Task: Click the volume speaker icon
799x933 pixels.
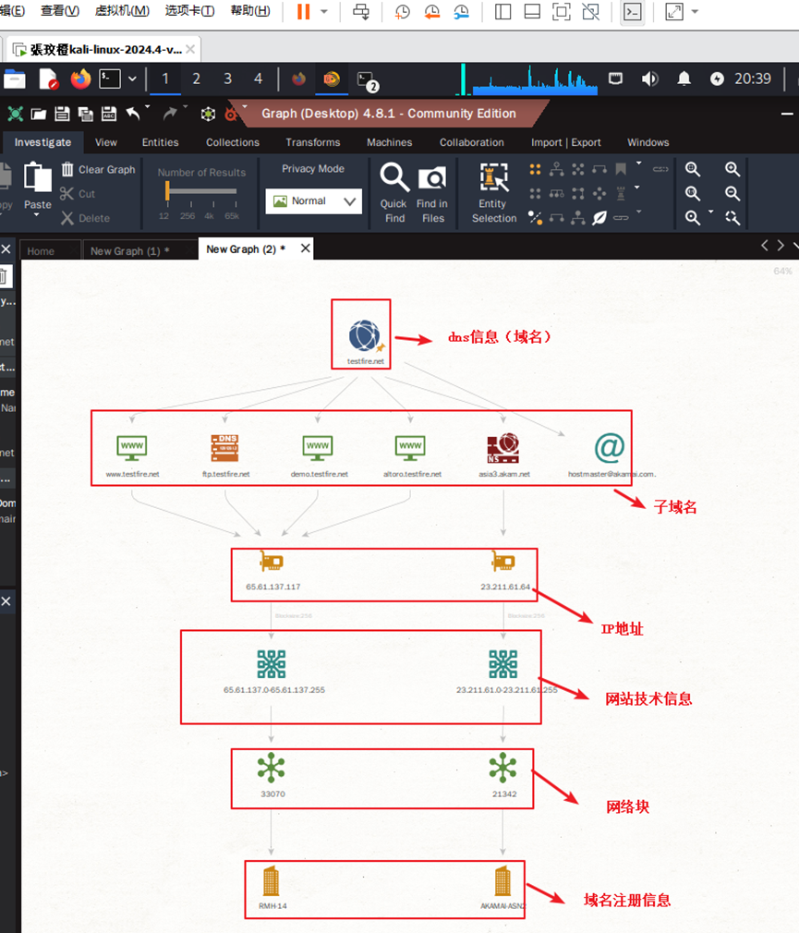Action: coord(649,79)
